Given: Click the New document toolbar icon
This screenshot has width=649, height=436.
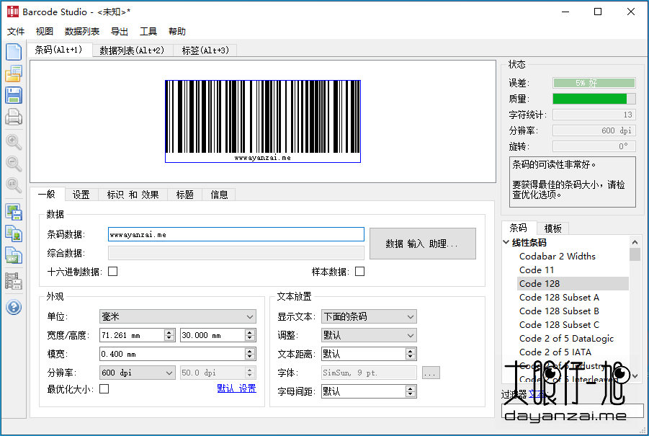Looking at the screenshot, I should point(14,52).
